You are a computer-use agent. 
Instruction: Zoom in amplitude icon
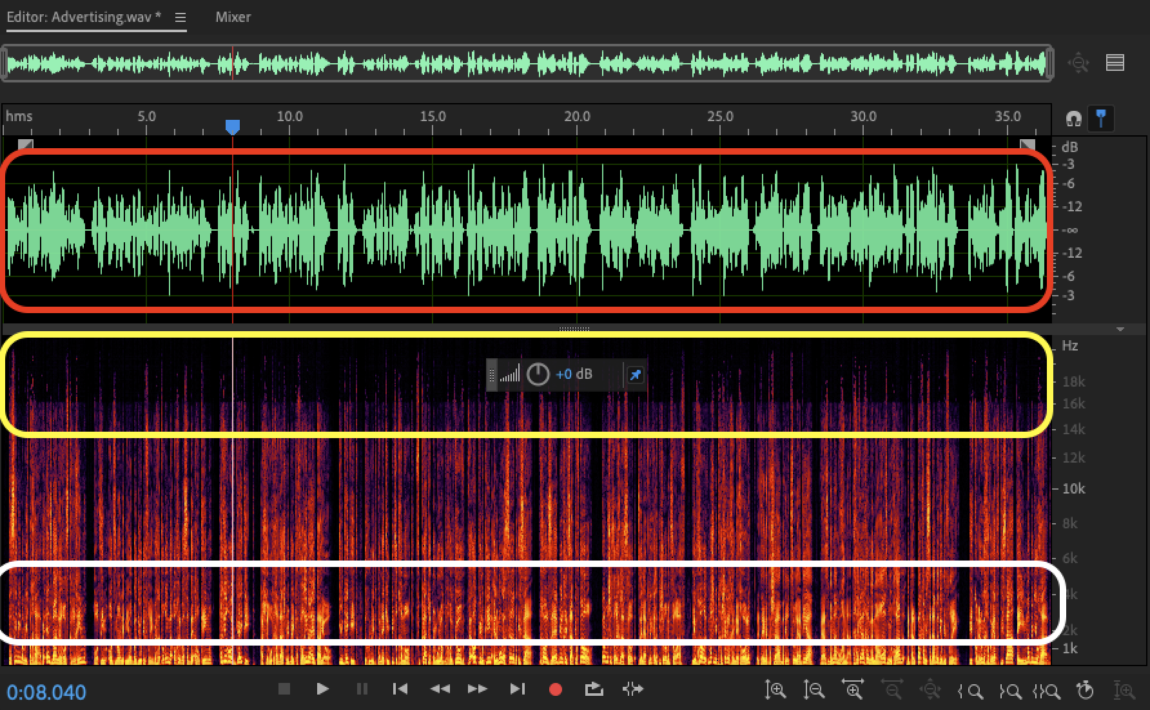pyautogui.click(x=775, y=691)
